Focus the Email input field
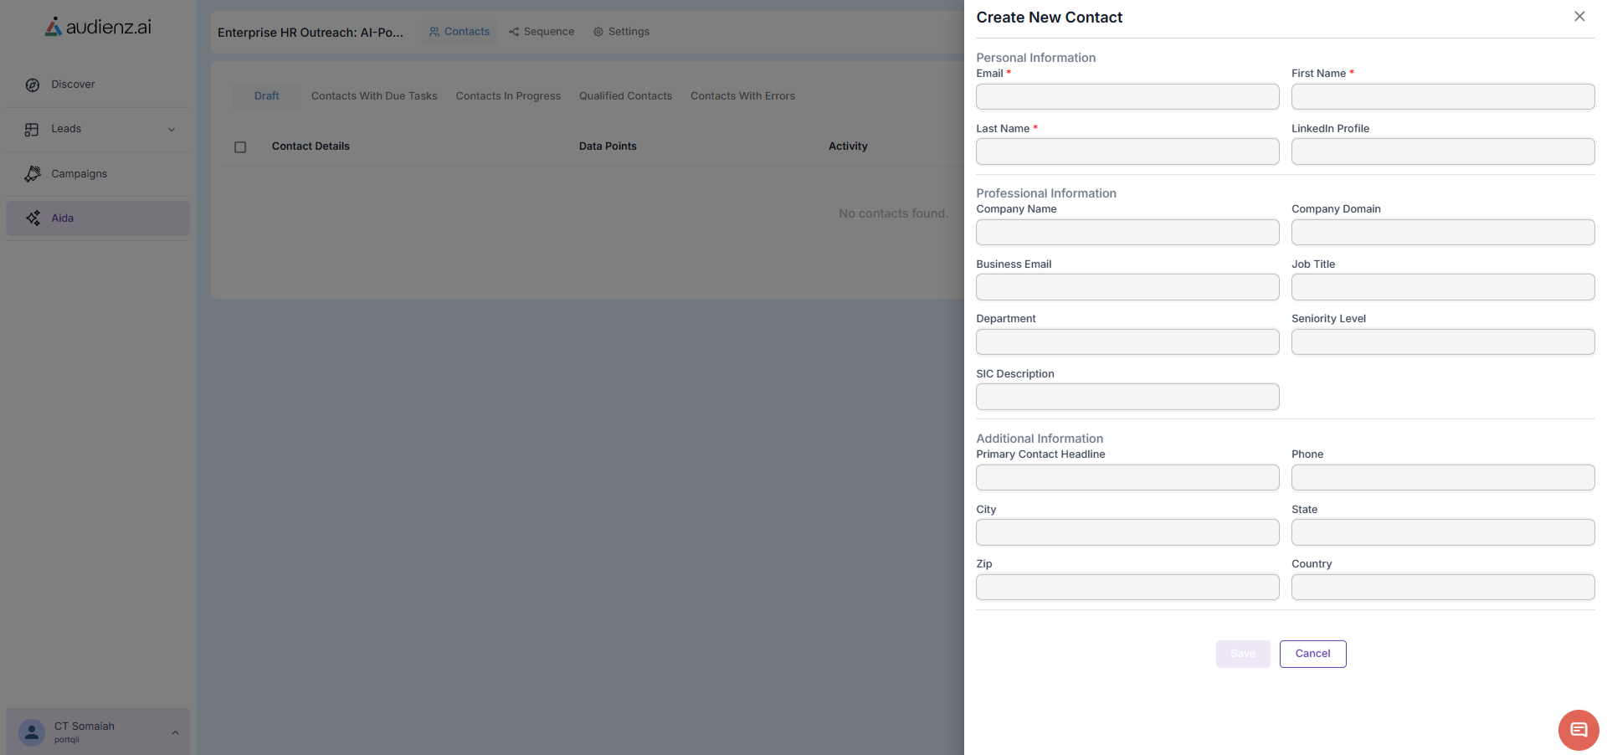This screenshot has width=1607, height=755. pos(1127,96)
